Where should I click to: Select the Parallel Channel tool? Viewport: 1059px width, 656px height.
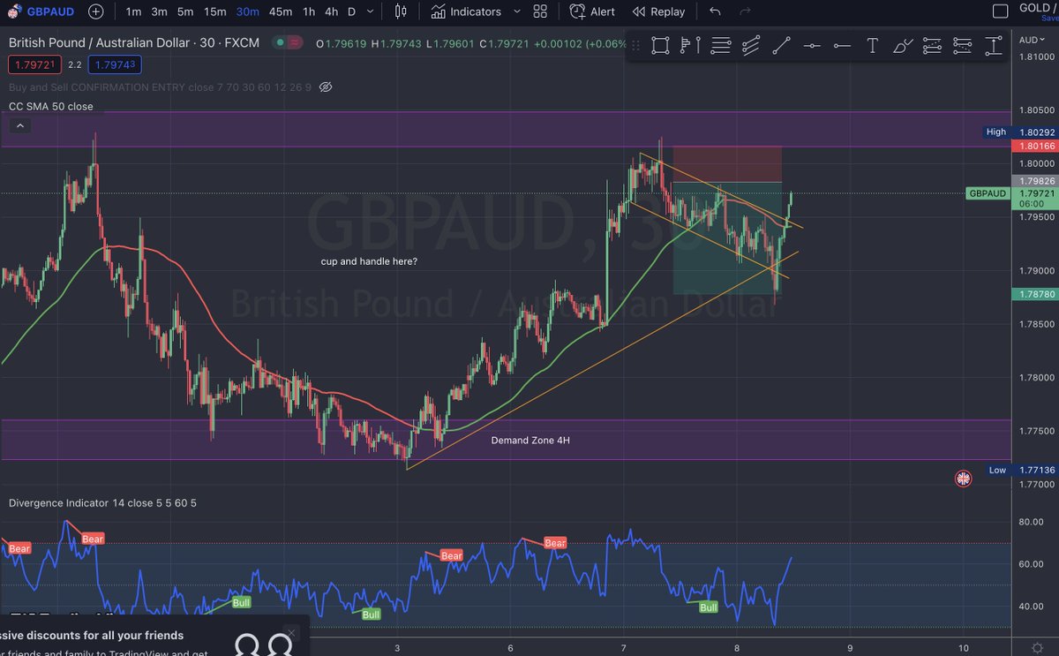click(751, 47)
